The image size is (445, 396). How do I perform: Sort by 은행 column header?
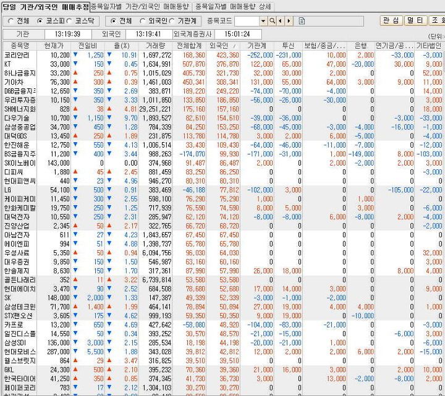361,46
